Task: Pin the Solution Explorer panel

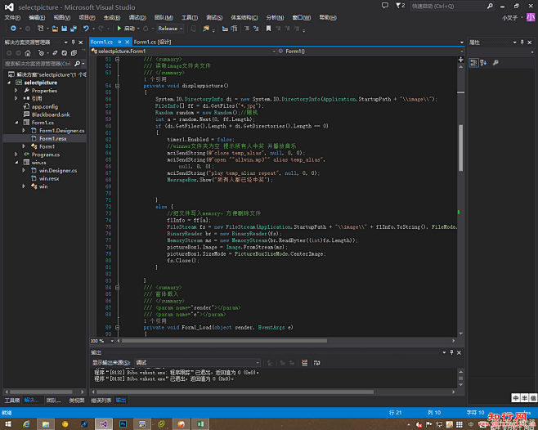Action: click(72, 41)
